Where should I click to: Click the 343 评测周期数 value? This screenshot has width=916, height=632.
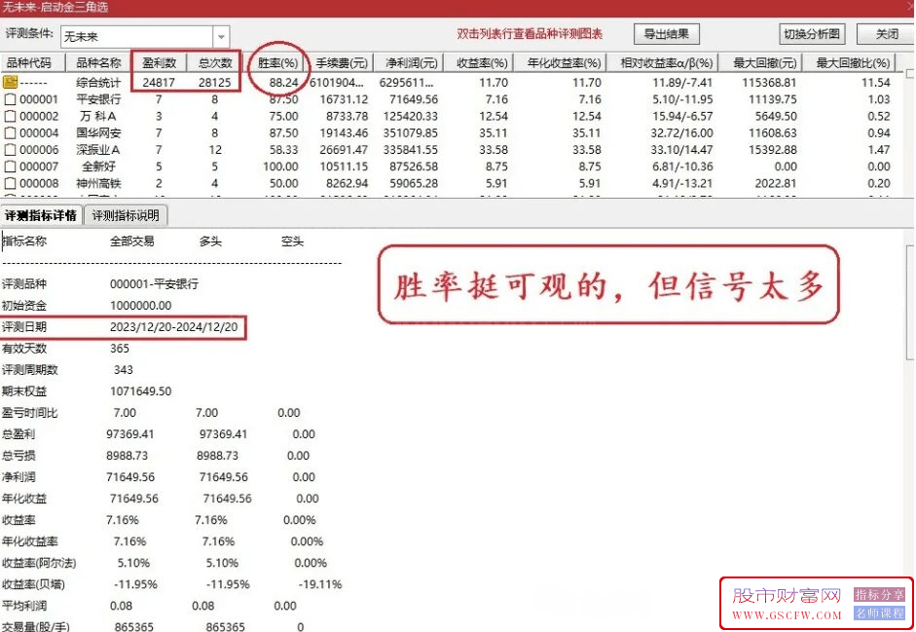124,369
